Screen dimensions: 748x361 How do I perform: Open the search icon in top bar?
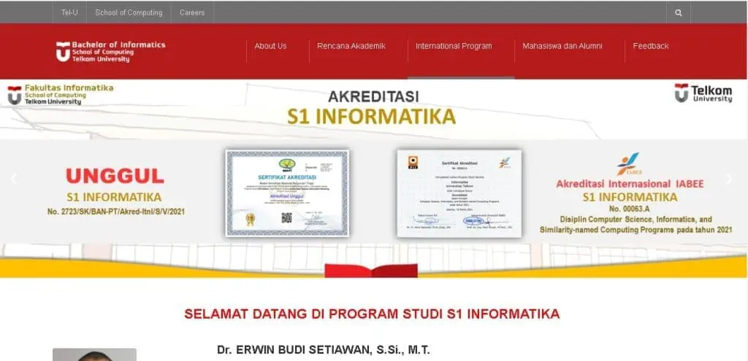coord(679,13)
